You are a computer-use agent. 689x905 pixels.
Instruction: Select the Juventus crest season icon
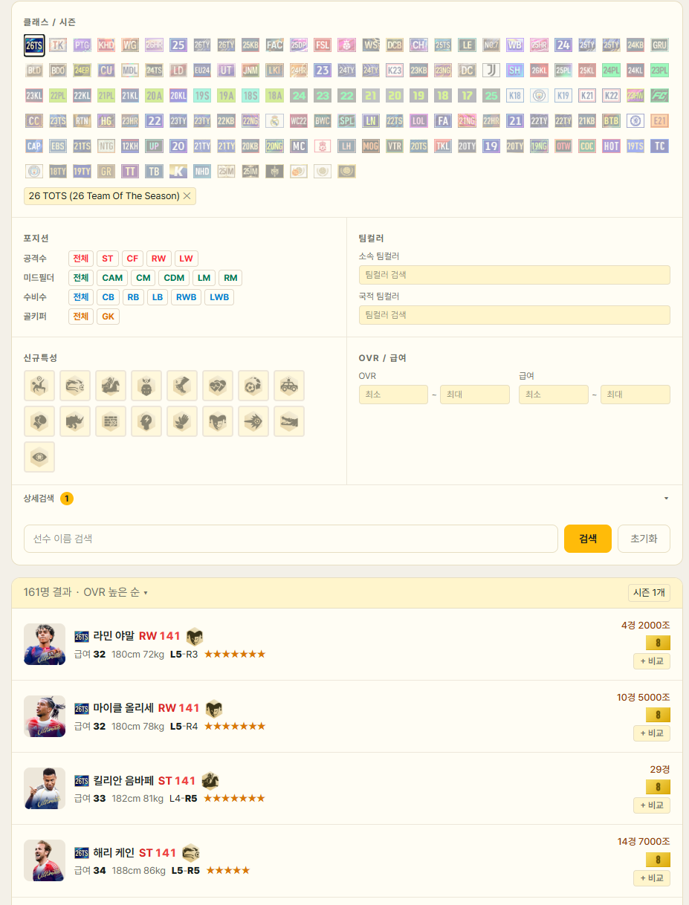(491, 71)
